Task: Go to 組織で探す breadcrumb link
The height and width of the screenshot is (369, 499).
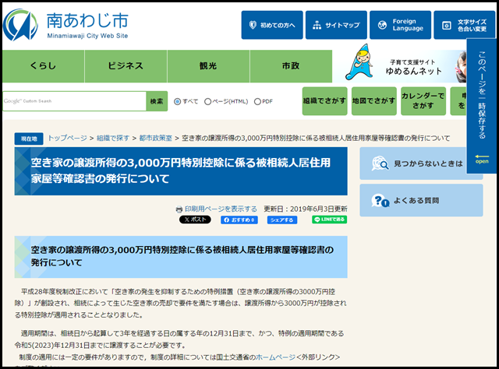Action: (x=113, y=138)
